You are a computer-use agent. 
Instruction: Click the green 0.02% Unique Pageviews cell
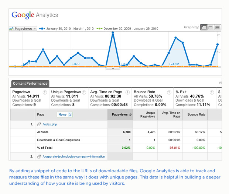coord(151,148)
